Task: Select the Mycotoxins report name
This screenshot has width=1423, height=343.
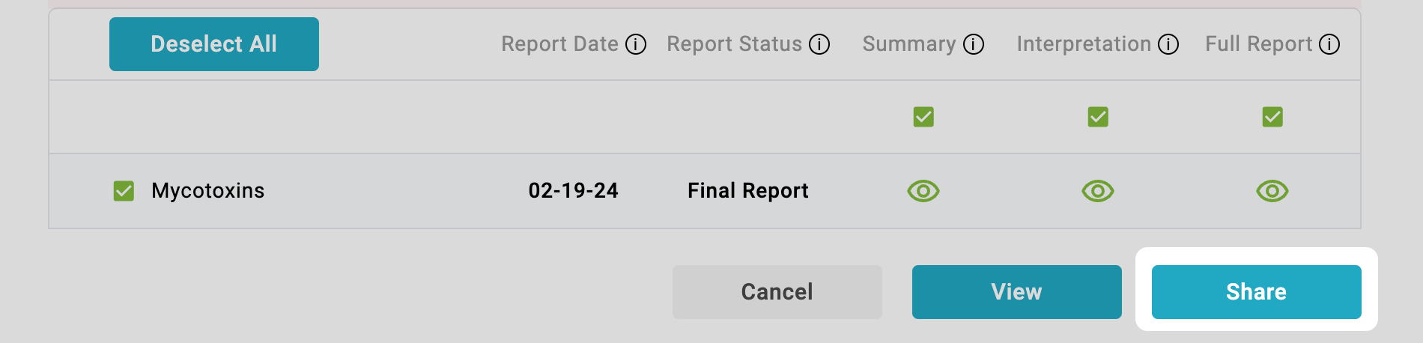Action: [x=208, y=191]
